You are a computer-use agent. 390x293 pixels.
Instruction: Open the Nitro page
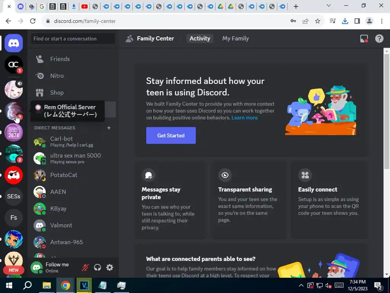point(73,76)
